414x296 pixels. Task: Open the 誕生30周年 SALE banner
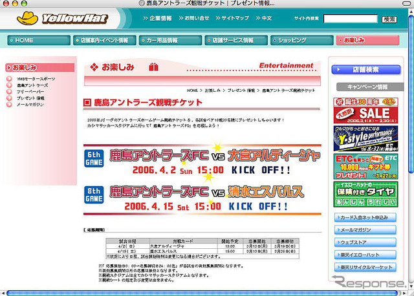coord(365,111)
